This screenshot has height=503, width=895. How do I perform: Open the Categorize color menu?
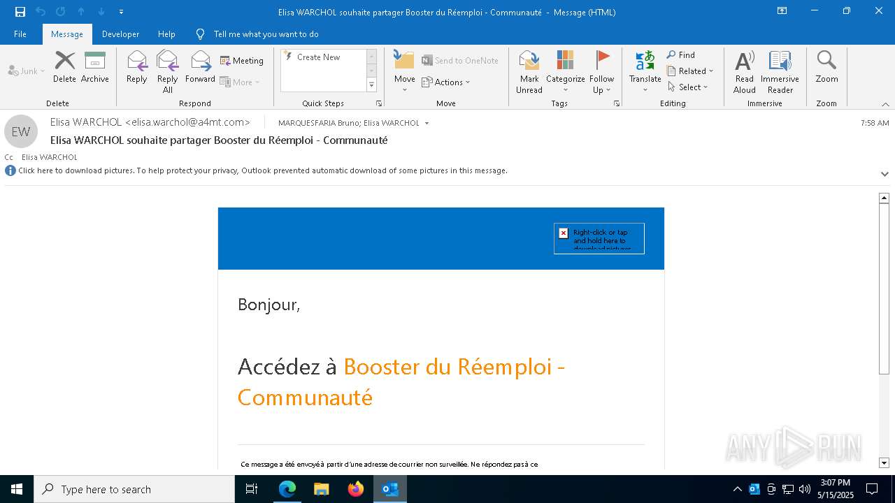(x=566, y=71)
